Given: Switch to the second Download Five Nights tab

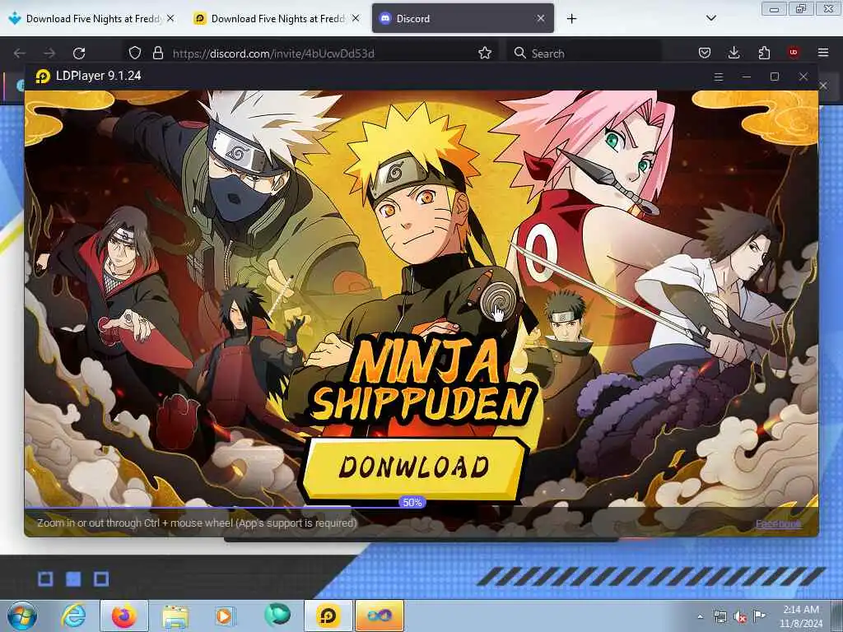Looking at the screenshot, I should click(x=277, y=18).
